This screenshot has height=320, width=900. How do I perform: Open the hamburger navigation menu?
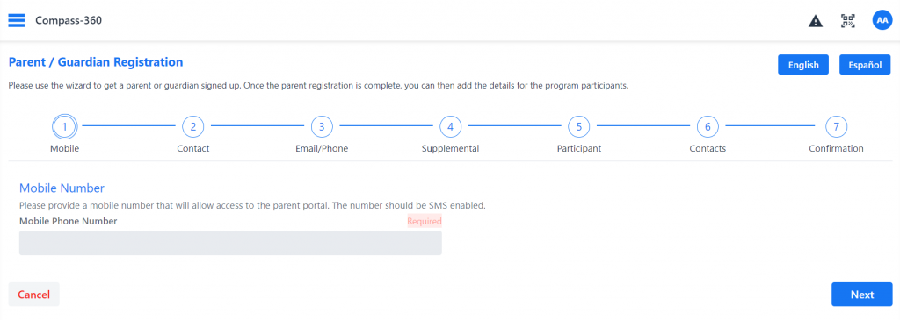click(x=16, y=20)
